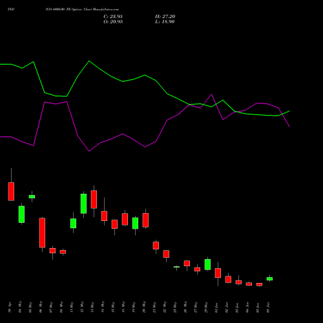Select the 29 May date label
This screenshot has height=323, width=323.
[x=206, y=307]
